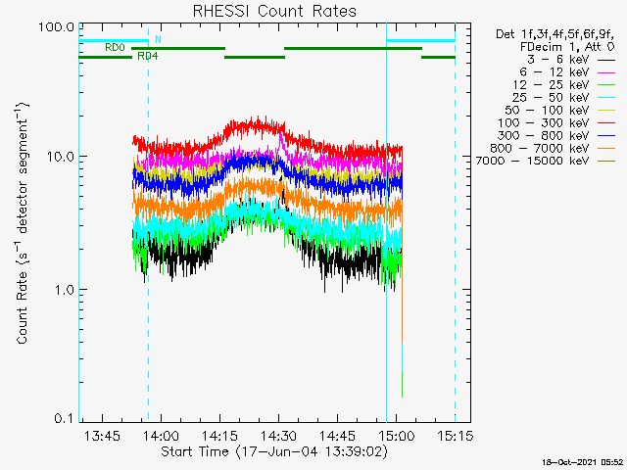The image size is (627, 470).
Task: Select the '12 - 25 keV' legend label
Action: (x=551, y=85)
